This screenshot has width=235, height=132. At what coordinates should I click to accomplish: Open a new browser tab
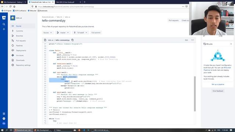(x=84, y=2)
